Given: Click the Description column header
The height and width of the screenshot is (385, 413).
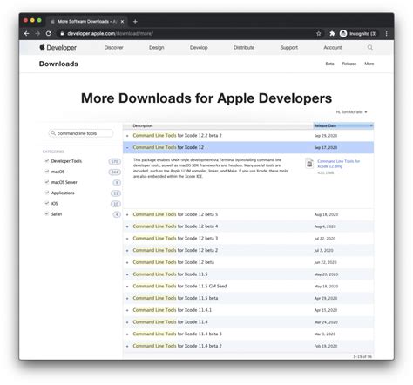Looking at the screenshot, I should (x=143, y=125).
